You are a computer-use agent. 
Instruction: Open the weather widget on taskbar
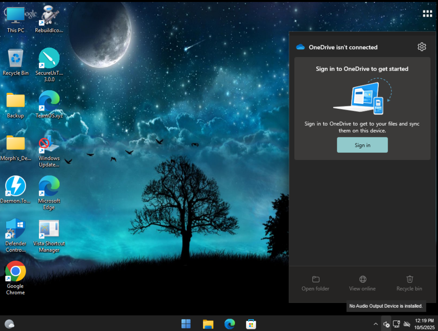point(10,324)
